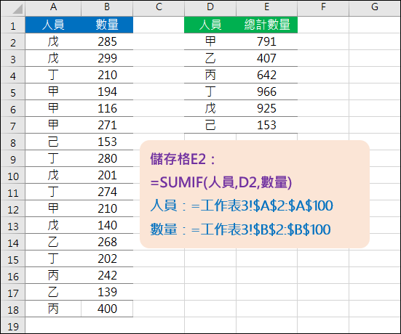Screen dimensions: 401x334
Task: Select cell with value 139
Action: pyautogui.click(x=107, y=292)
